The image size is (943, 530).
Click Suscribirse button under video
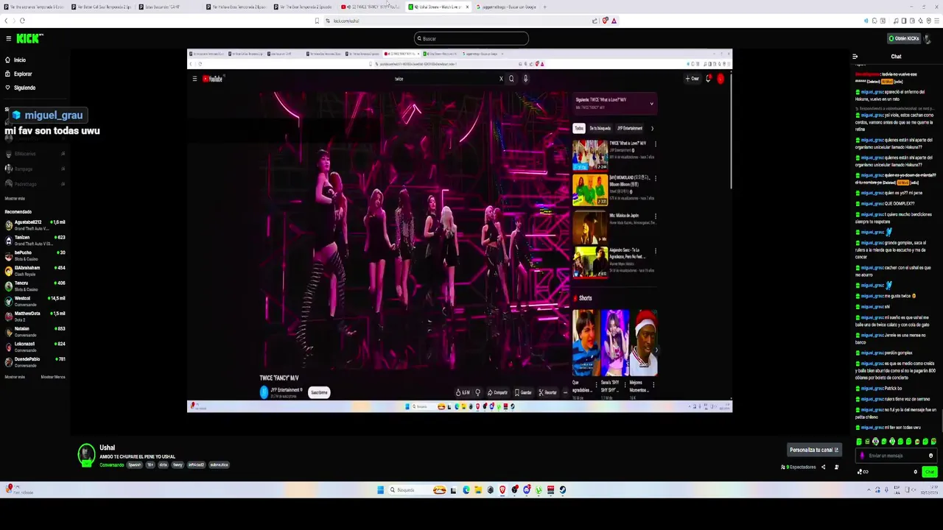click(x=319, y=392)
